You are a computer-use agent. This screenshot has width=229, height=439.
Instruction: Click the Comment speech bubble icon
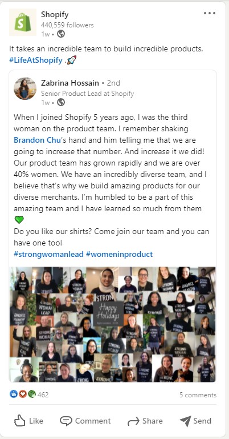coord(66,421)
